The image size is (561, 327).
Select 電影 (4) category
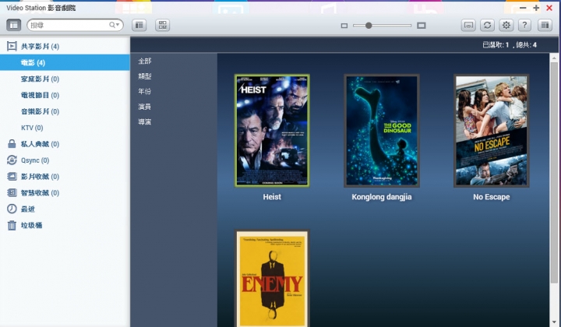pos(65,62)
